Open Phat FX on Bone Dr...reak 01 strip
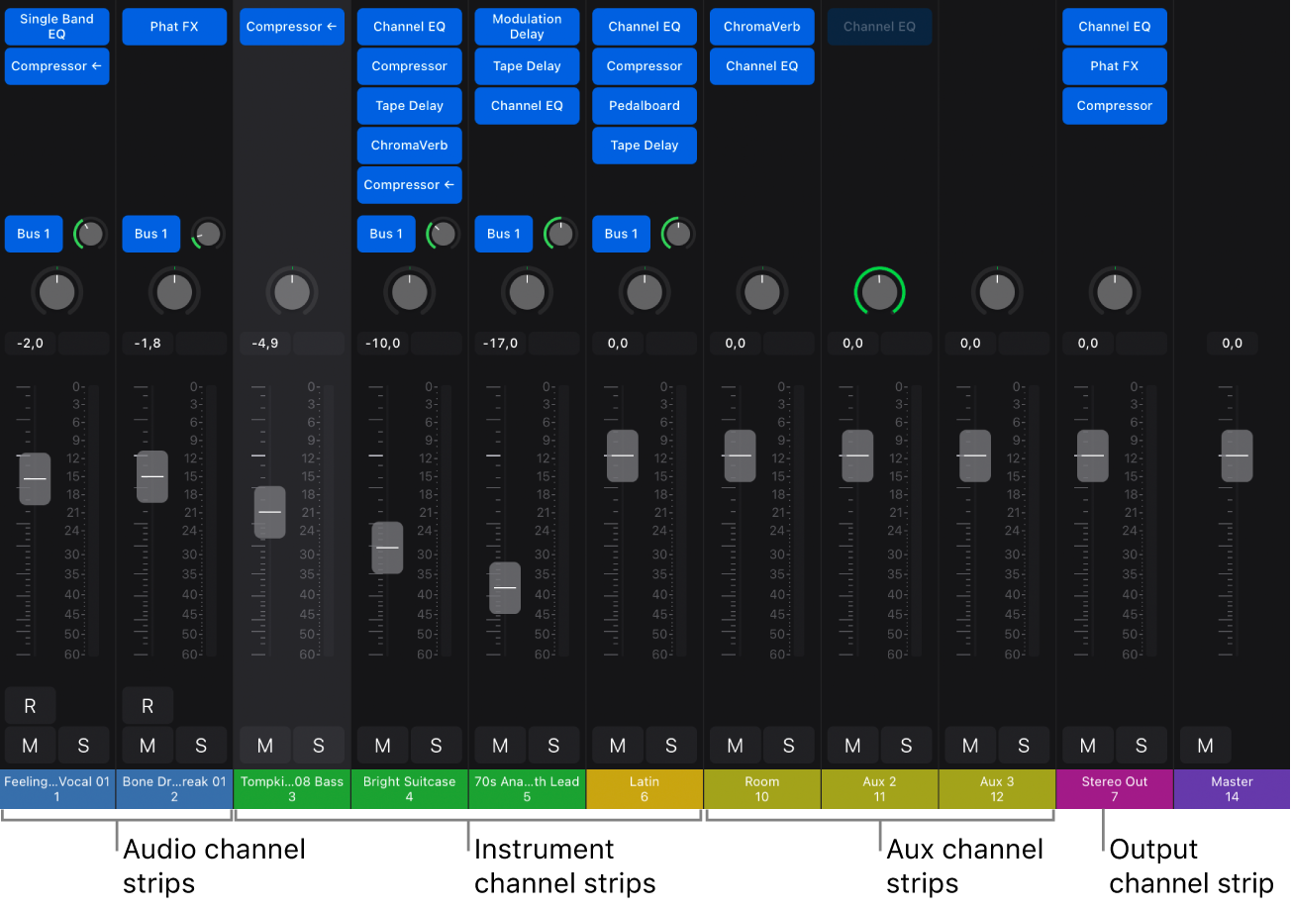 coord(174,27)
